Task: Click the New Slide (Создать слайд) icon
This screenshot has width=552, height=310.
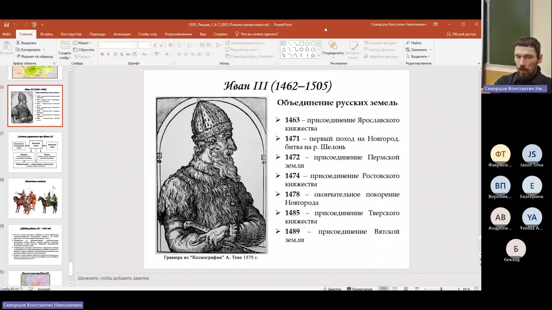Action: pyautogui.click(x=65, y=45)
